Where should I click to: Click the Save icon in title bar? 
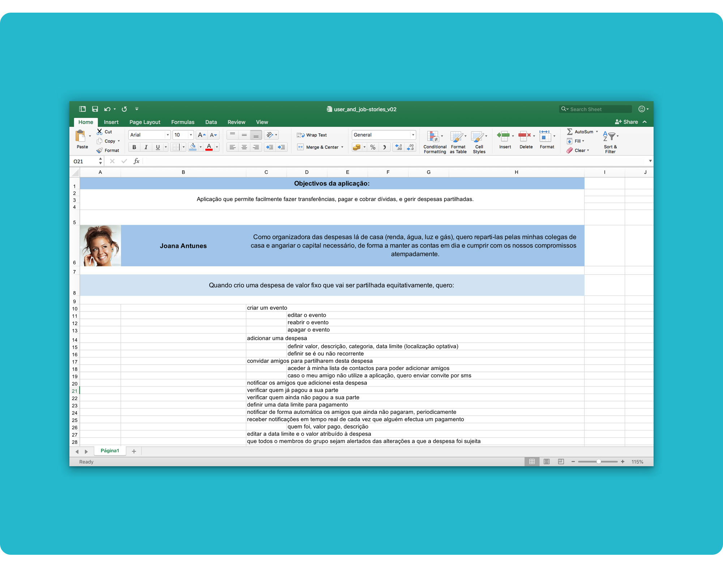95,109
